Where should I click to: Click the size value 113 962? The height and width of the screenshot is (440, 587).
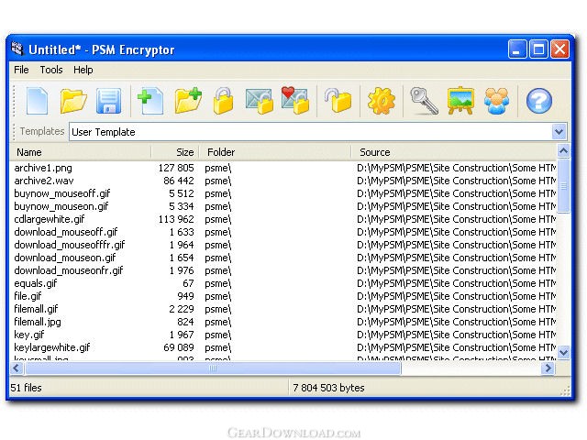point(176,219)
